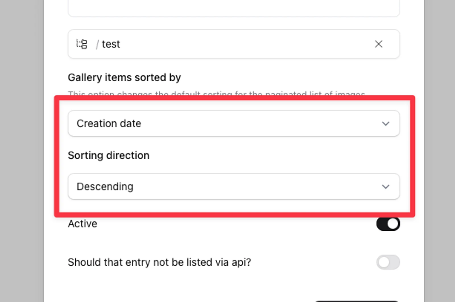
Task: Clear the test path with the X icon
Action: pos(379,44)
